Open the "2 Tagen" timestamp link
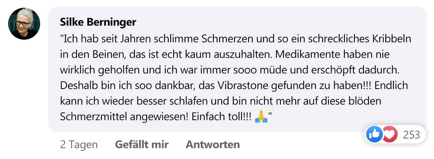The width and height of the screenshot is (434, 159). tap(79, 144)
